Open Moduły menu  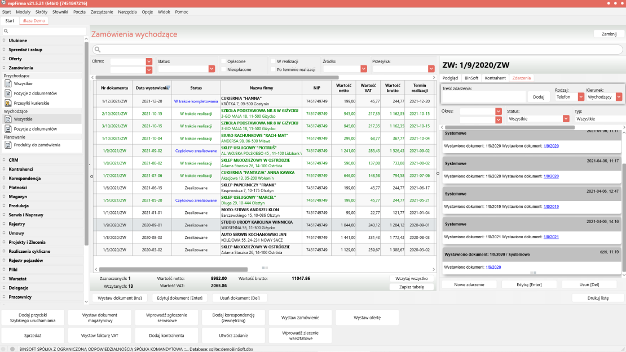(x=23, y=12)
